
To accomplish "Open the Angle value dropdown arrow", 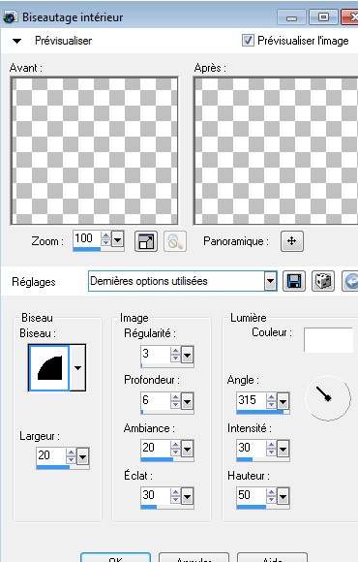I will click(283, 401).
